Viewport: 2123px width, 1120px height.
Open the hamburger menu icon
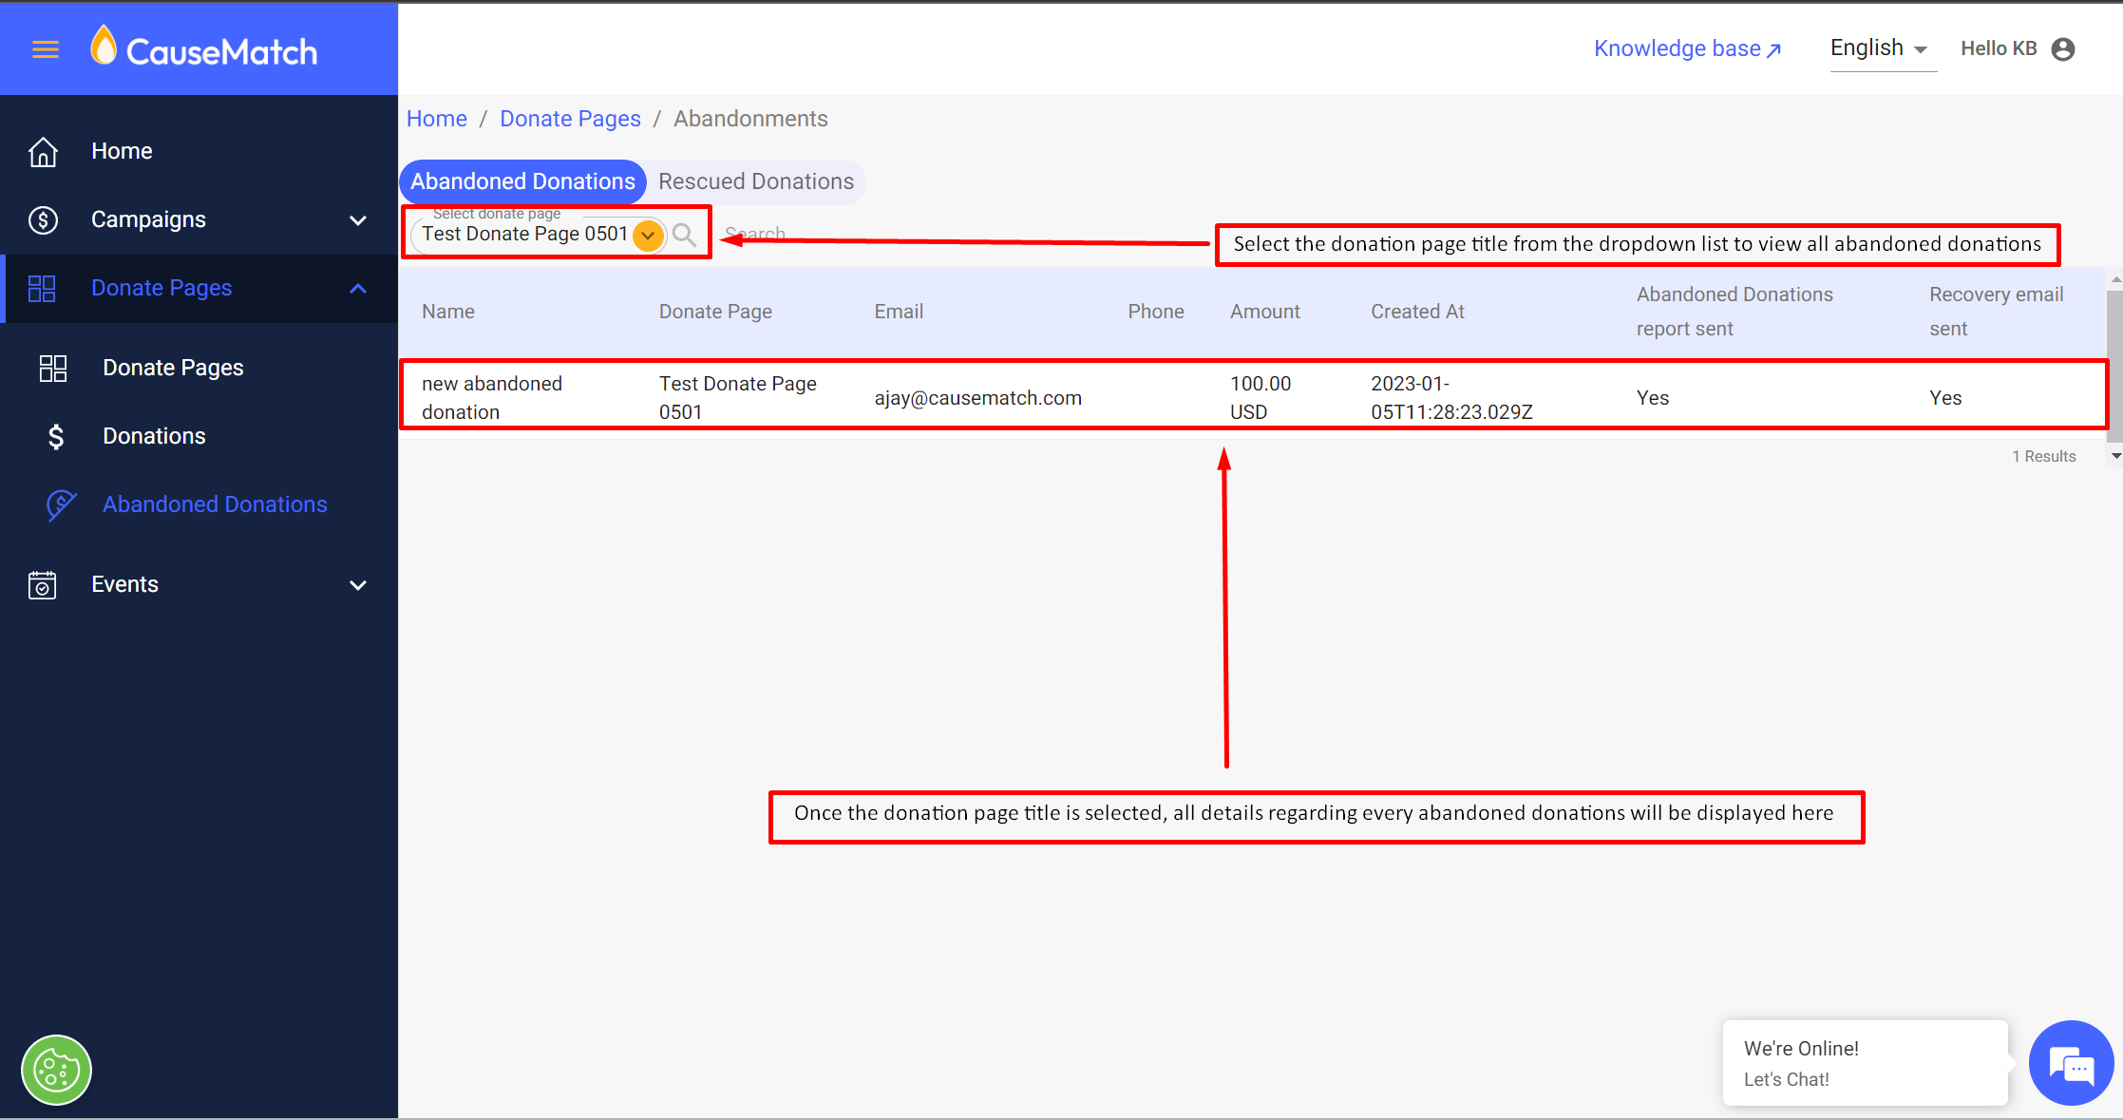pos(46,49)
